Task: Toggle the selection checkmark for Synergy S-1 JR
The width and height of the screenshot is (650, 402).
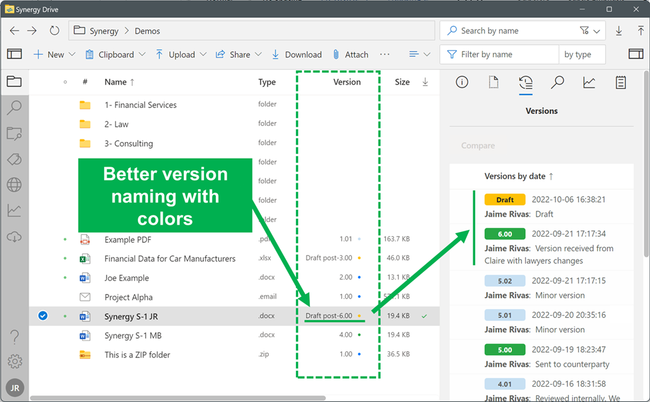Action: 43,316
